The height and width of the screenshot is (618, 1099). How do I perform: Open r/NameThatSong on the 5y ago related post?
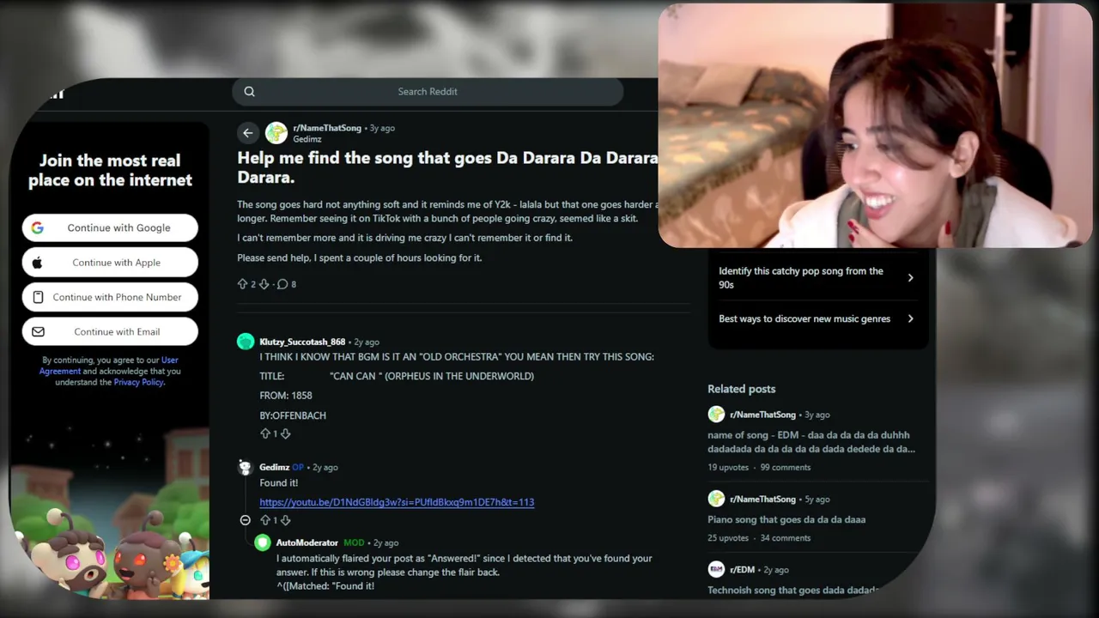point(762,499)
